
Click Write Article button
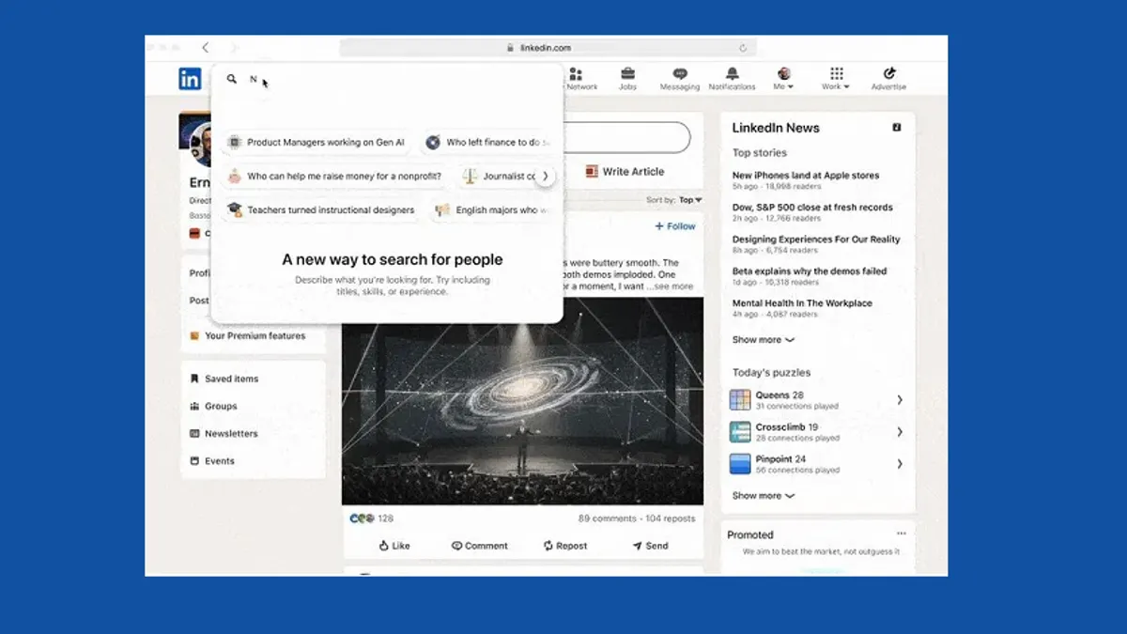[625, 172]
